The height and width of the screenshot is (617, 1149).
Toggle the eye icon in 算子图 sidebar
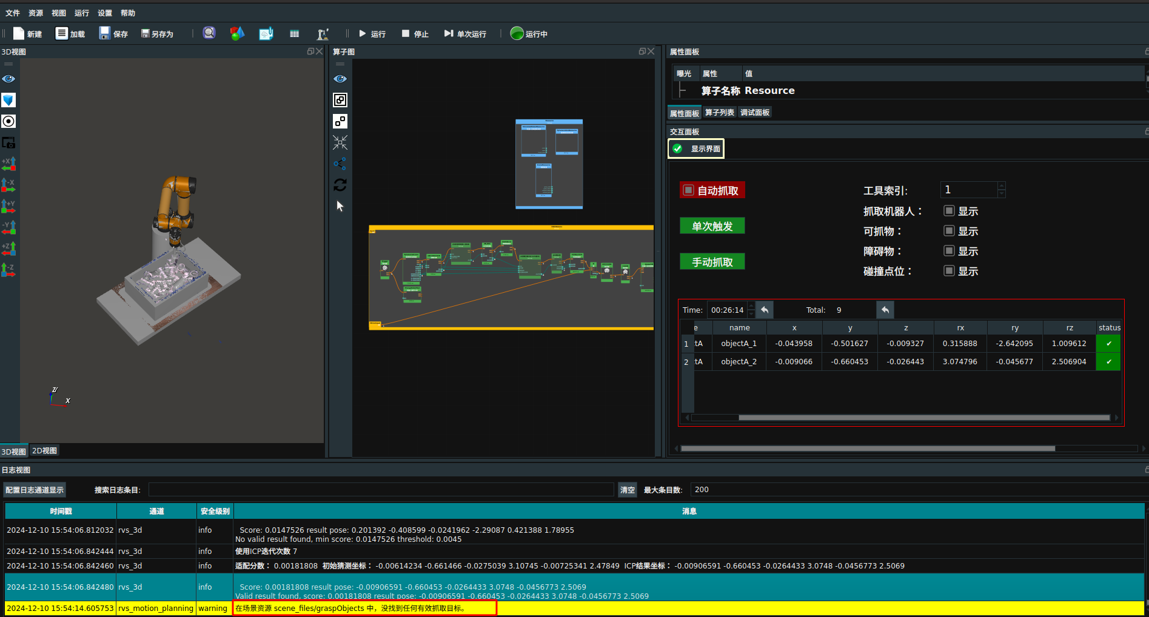pyautogui.click(x=340, y=79)
